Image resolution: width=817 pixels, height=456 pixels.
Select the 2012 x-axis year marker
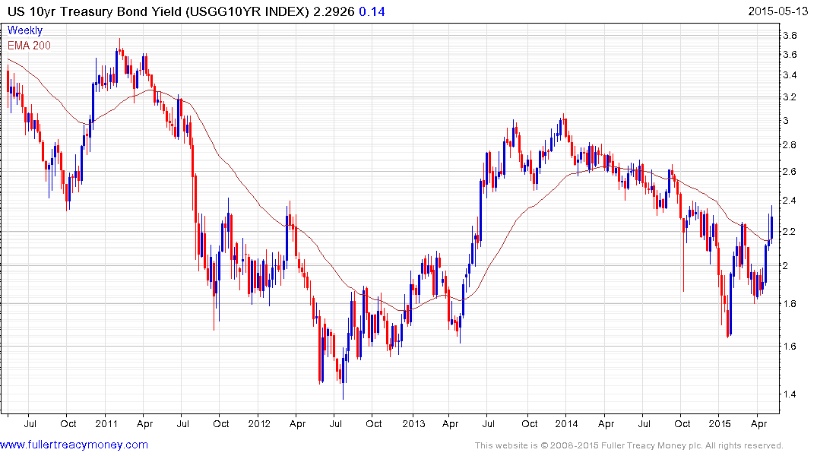click(259, 423)
